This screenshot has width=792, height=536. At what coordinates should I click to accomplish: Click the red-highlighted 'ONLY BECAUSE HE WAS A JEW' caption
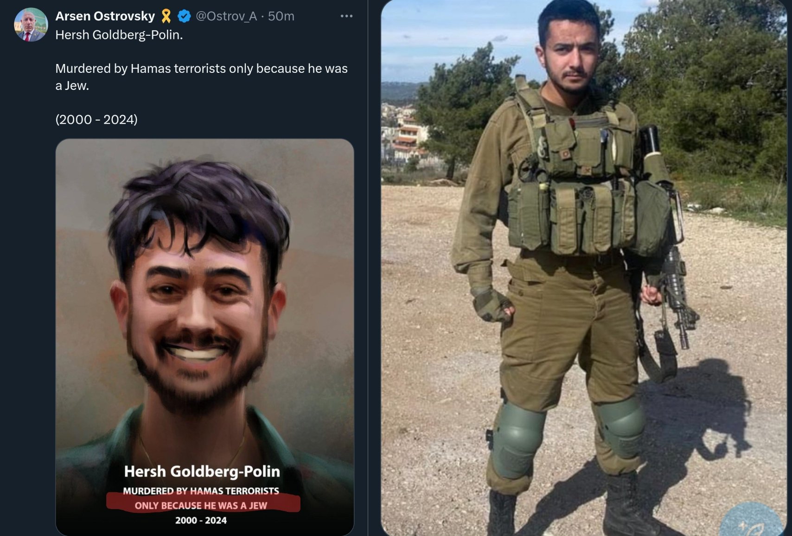(201, 505)
